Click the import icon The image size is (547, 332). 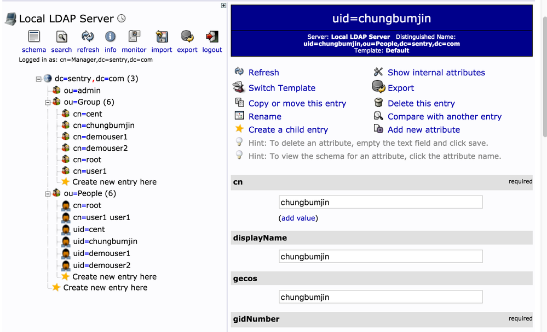tap(162, 37)
